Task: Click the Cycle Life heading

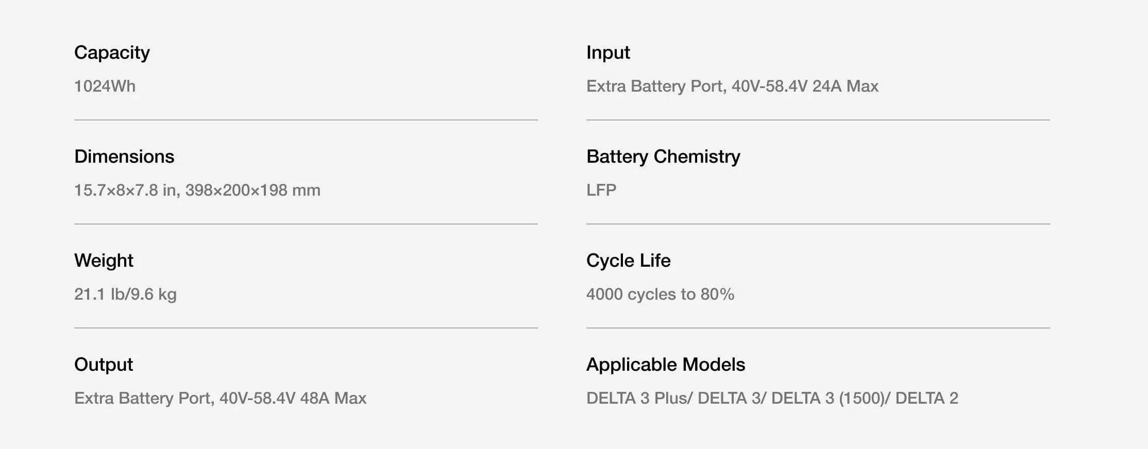Action: [x=628, y=261]
